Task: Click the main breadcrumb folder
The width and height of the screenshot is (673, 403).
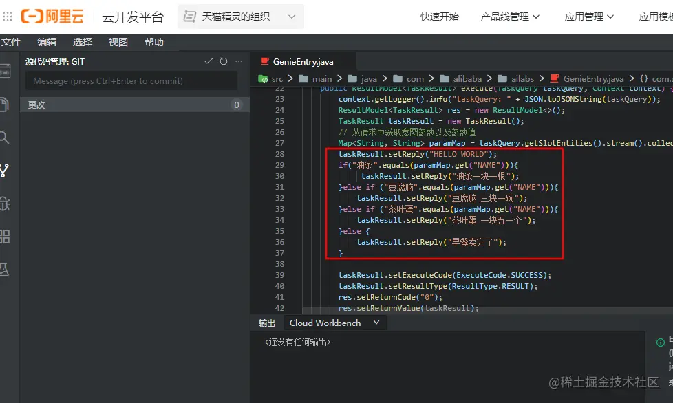Action: [315, 79]
